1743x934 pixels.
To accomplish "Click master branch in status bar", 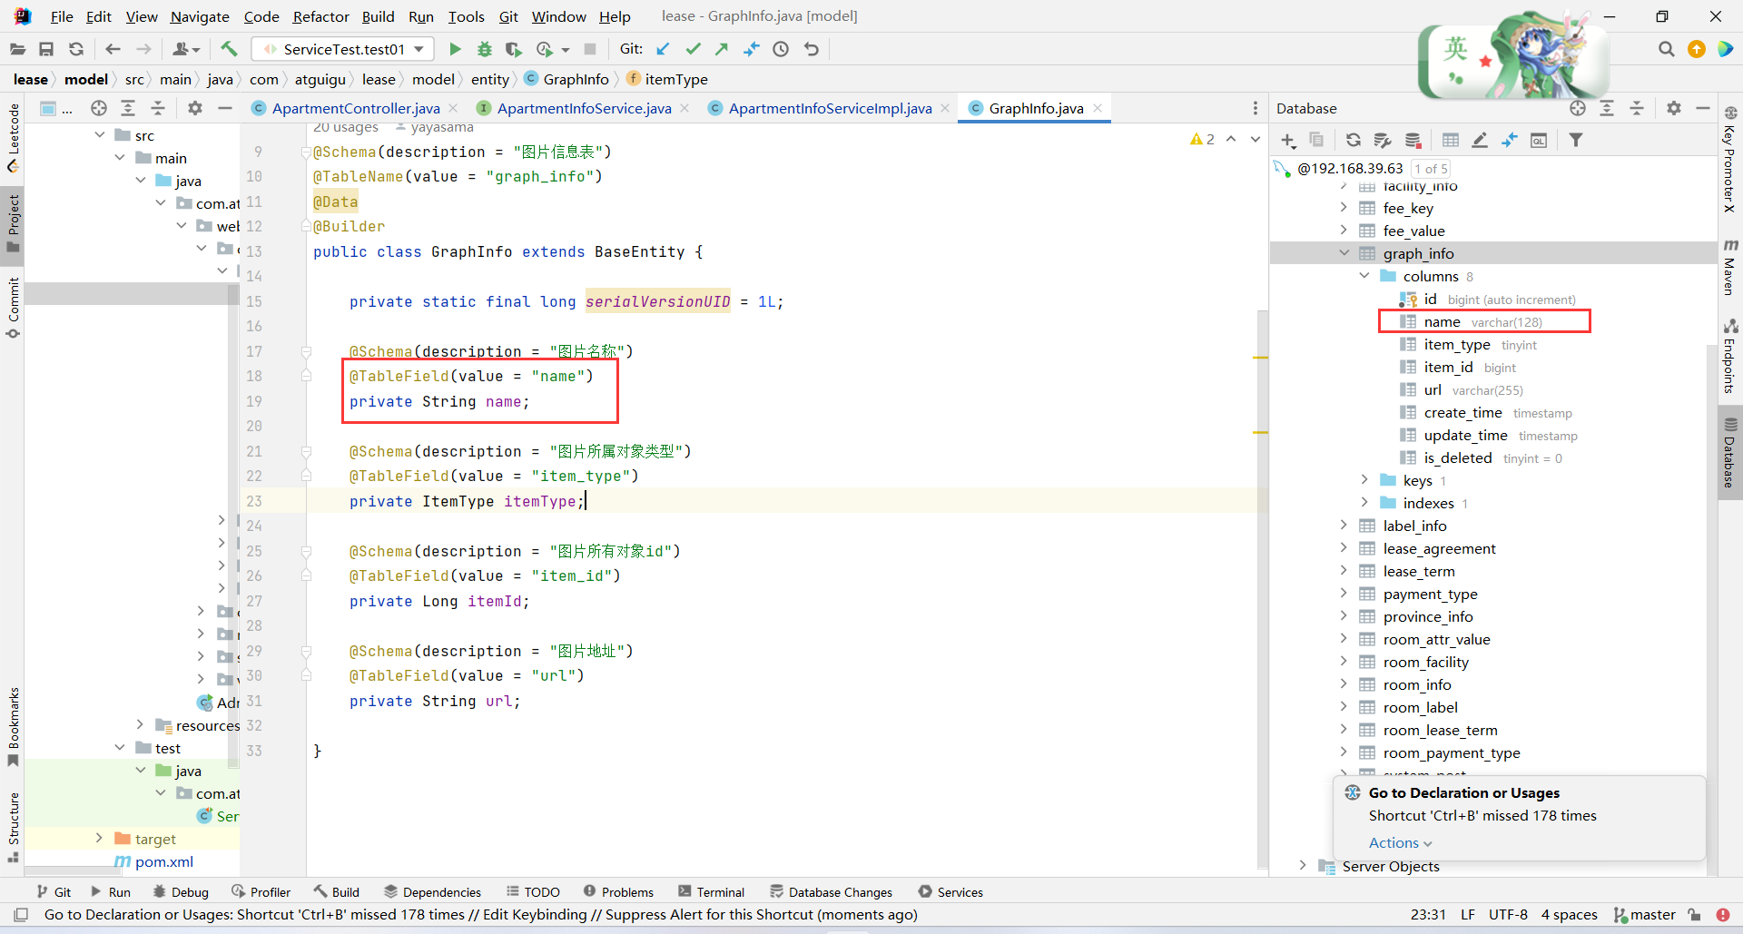I will (x=1644, y=915).
